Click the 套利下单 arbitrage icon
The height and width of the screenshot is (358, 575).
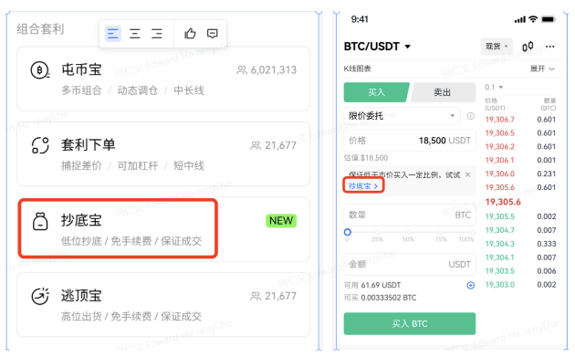point(40,145)
